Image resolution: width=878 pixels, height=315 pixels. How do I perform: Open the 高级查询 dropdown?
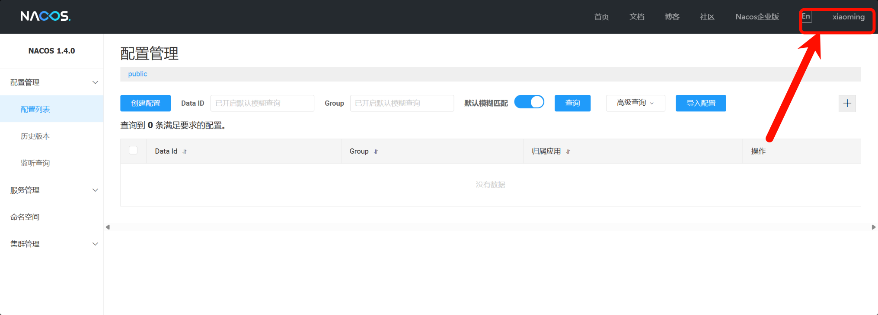click(635, 103)
